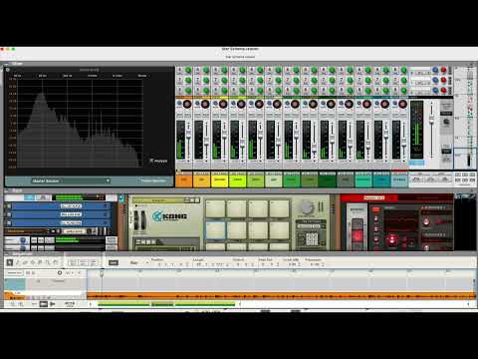
Task: Select the eraser tool in sequencer toolbar
Action: (x=25, y=262)
